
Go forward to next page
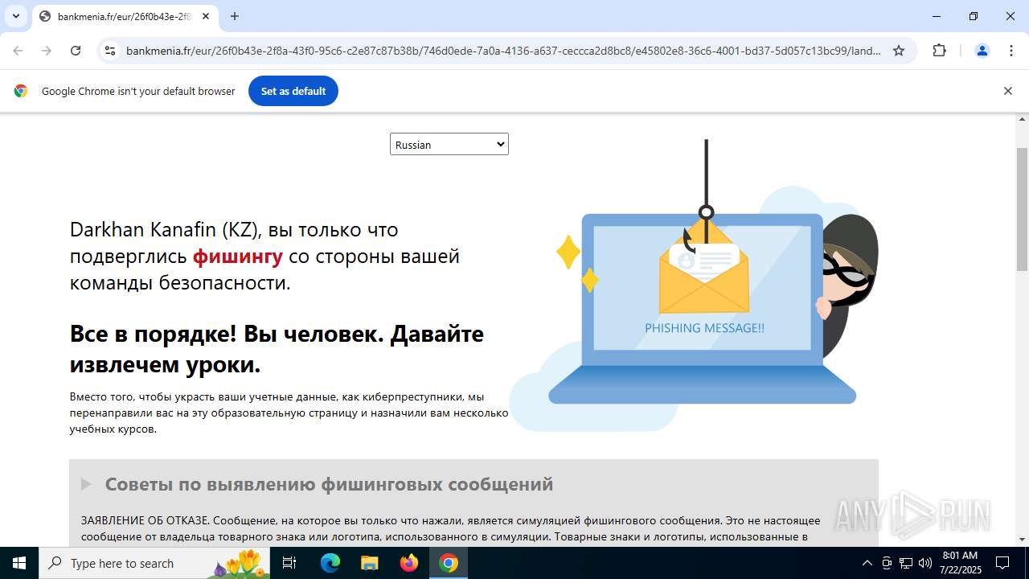tap(47, 51)
